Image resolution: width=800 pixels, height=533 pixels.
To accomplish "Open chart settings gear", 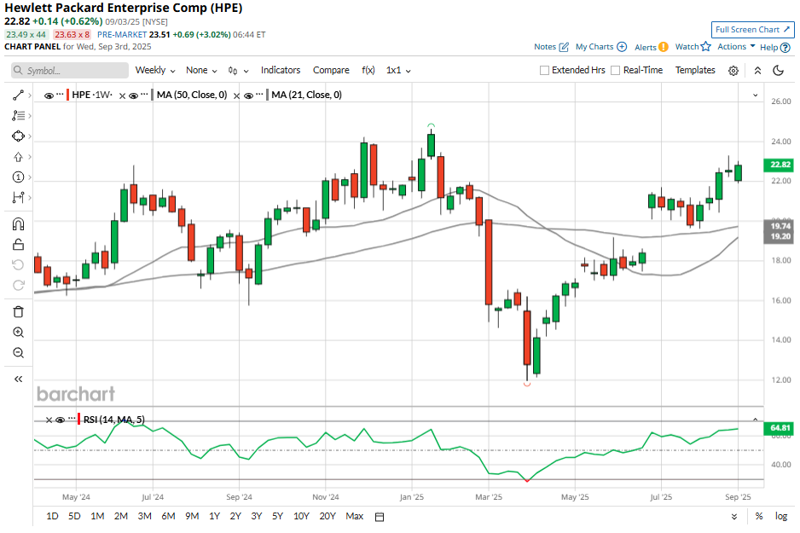I will tap(733, 71).
